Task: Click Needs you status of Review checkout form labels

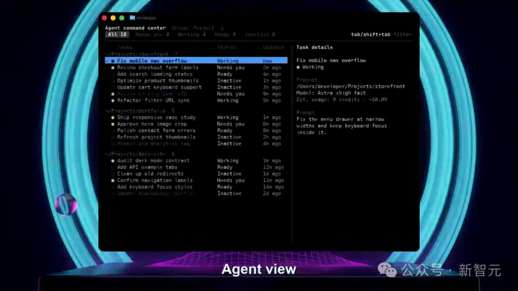Action: [x=231, y=67]
